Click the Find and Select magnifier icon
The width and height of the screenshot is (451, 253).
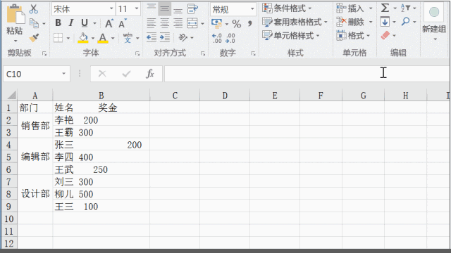[x=406, y=22]
